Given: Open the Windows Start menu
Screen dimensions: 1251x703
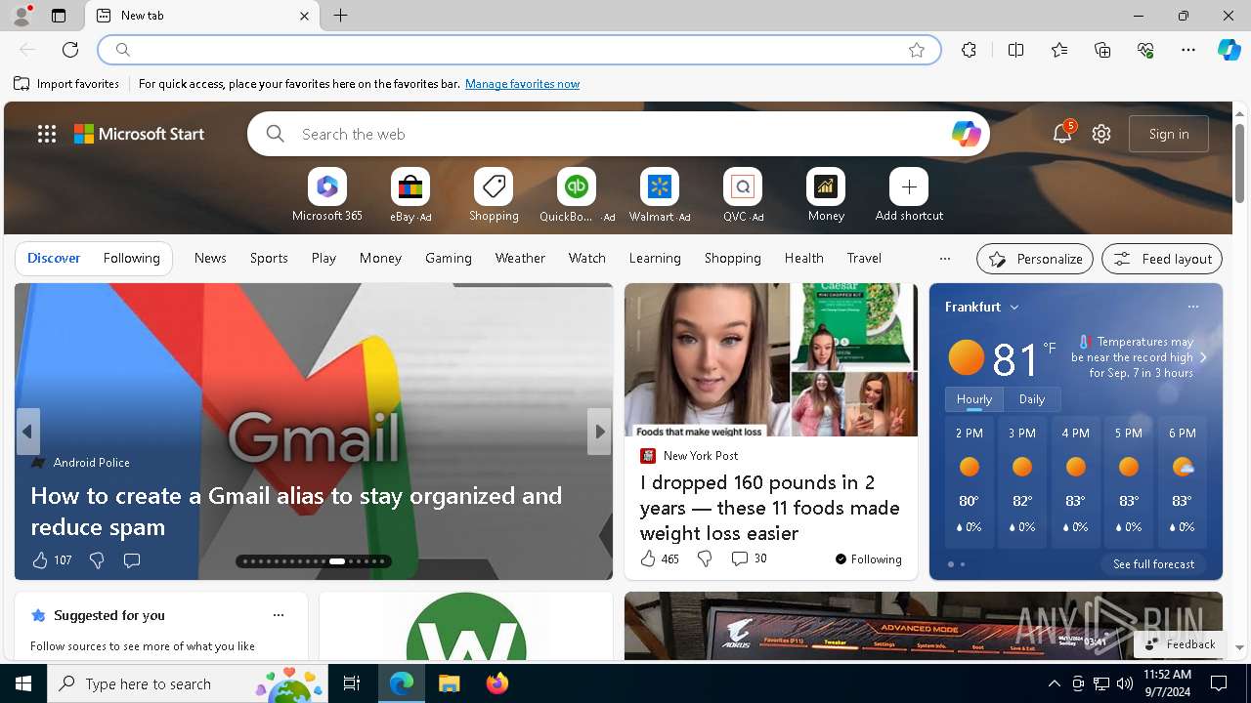Looking at the screenshot, I should point(23,683).
